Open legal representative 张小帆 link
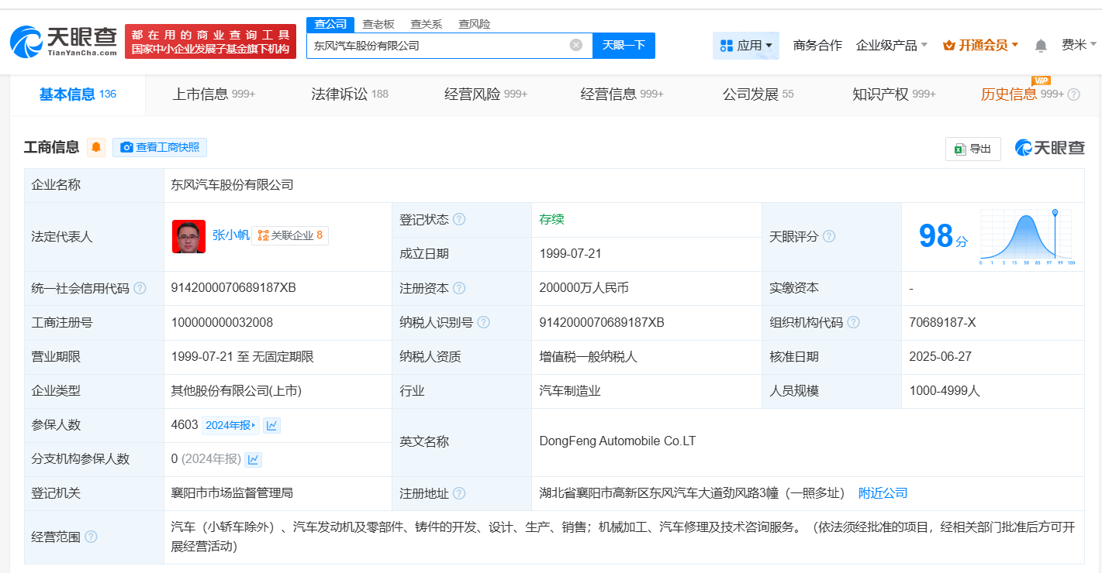Image resolution: width=1102 pixels, height=573 pixels. pyautogui.click(x=231, y=235)
